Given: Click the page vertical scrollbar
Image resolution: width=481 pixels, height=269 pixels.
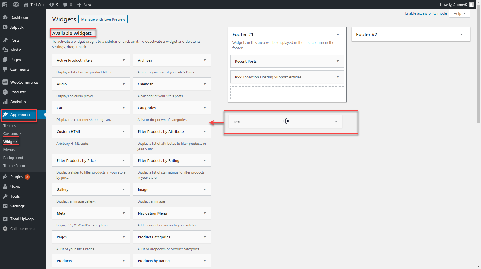Looking at the screenshot, I should coord(478,66).
